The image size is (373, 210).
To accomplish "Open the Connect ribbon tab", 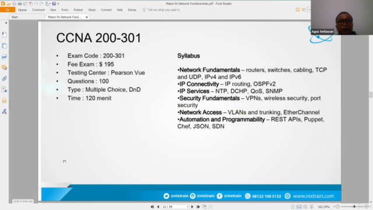I will pyautogui.click(x=106, y=10).
